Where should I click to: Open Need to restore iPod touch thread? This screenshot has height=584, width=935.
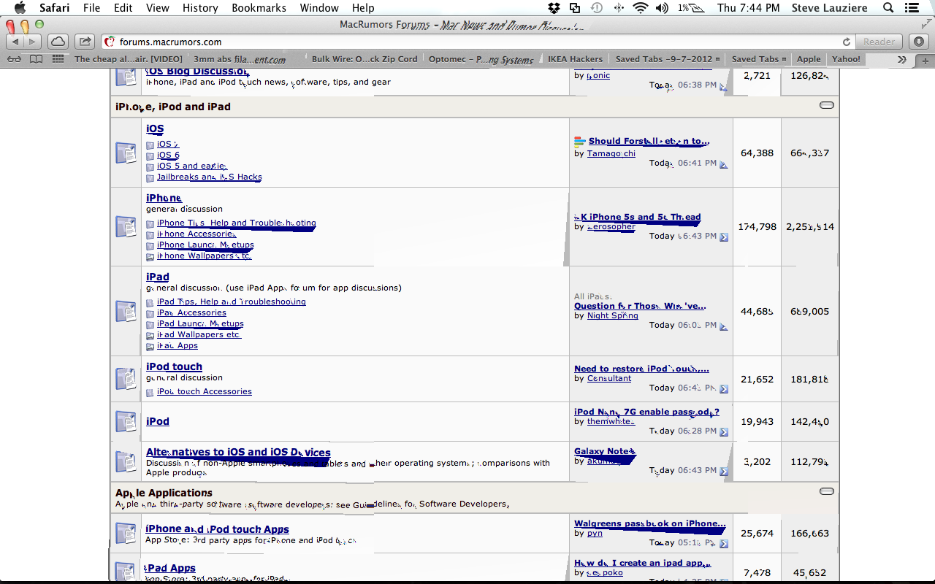[641, 369]
